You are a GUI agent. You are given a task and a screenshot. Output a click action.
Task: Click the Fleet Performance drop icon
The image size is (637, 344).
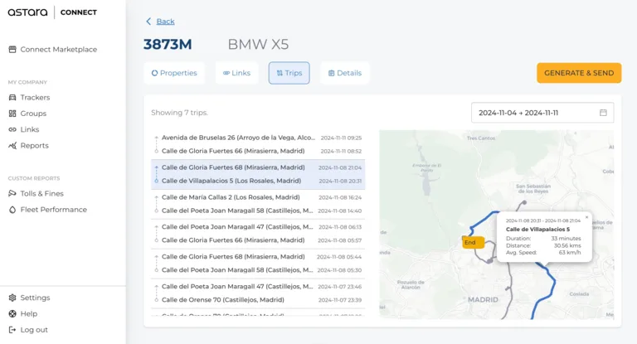point(12,210)
